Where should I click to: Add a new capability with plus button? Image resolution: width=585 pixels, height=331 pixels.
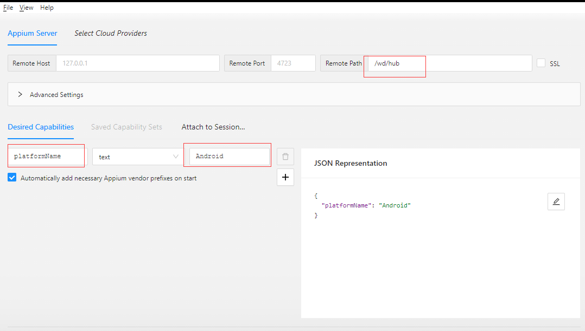tap(285, 177)
